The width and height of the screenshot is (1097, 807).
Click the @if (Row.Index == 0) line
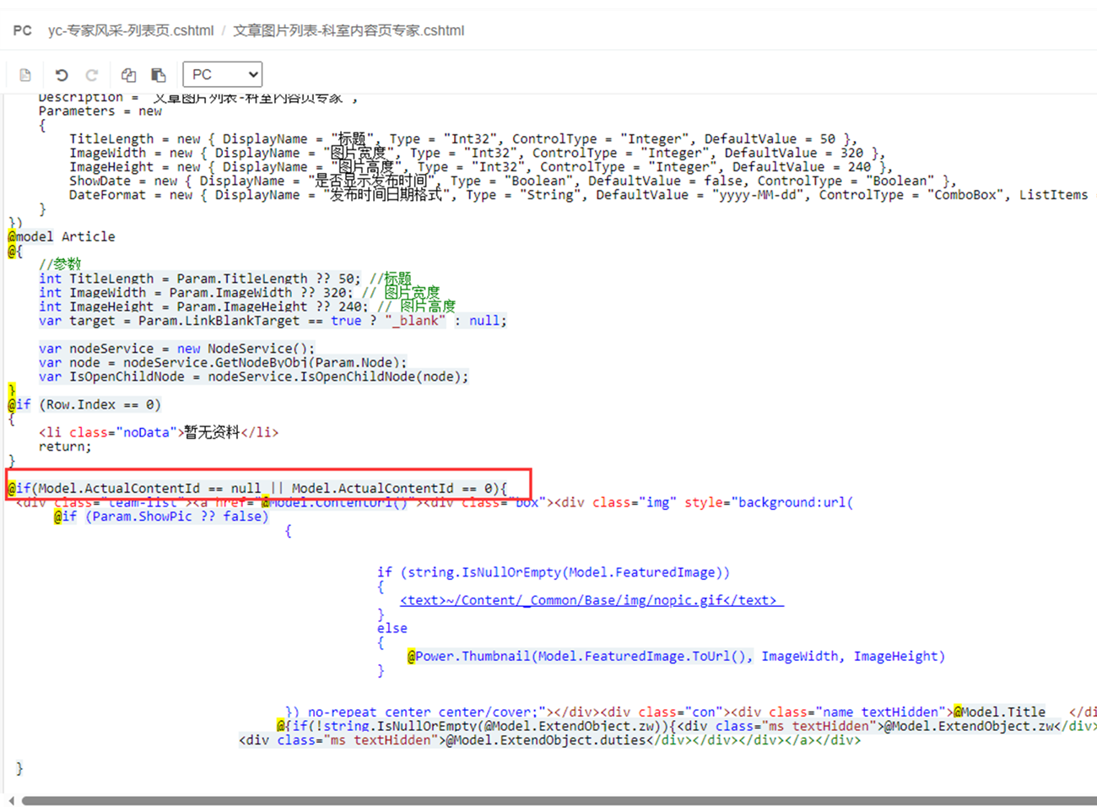84,404
